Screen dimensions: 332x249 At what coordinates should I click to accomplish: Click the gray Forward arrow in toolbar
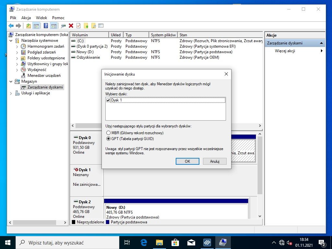point(18,26)
